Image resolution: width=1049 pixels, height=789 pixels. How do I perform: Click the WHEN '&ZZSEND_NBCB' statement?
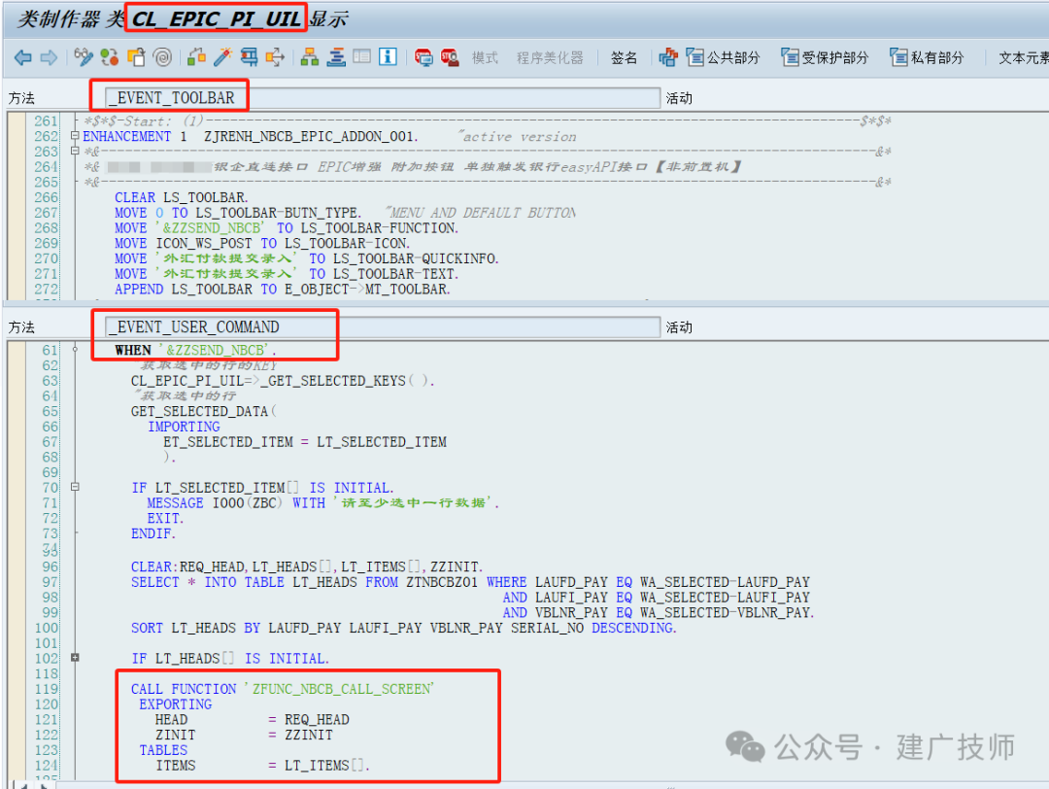click(194, 350)
